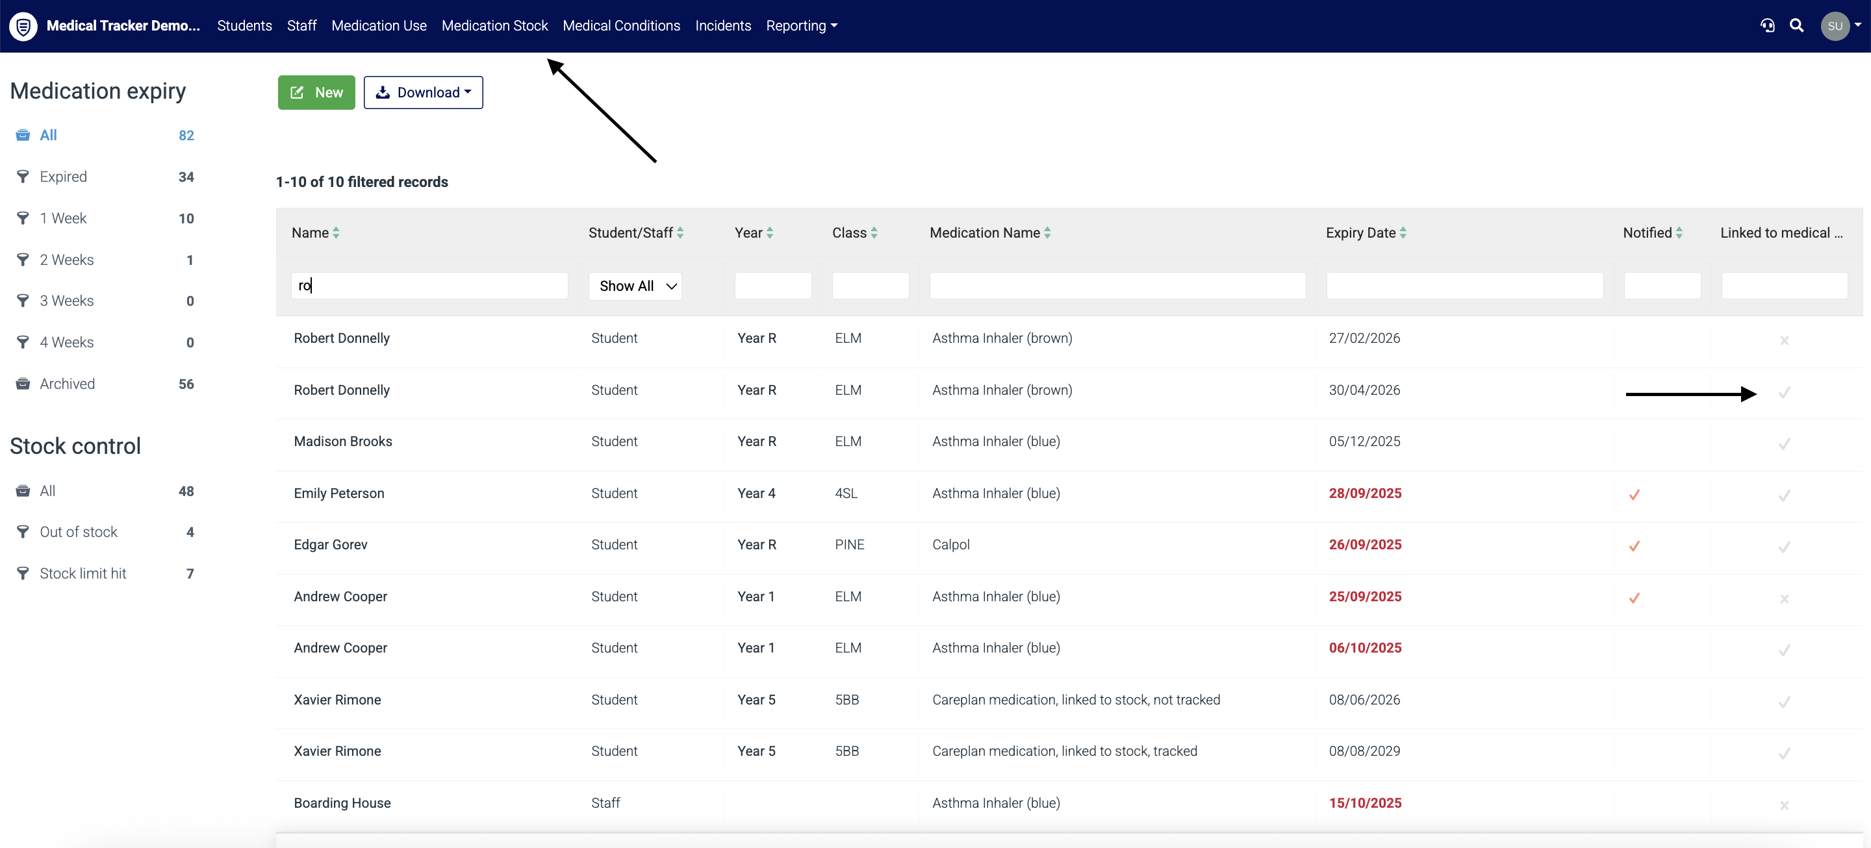The image size is (1871, 848).
Task: Sort by Expiry Date column arrows
Action: click(1403, 233)
